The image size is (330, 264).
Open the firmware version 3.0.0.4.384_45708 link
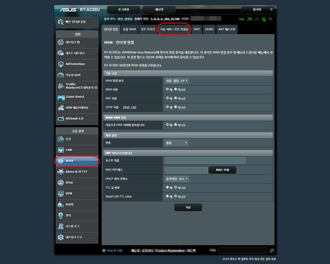click(165, 19)
